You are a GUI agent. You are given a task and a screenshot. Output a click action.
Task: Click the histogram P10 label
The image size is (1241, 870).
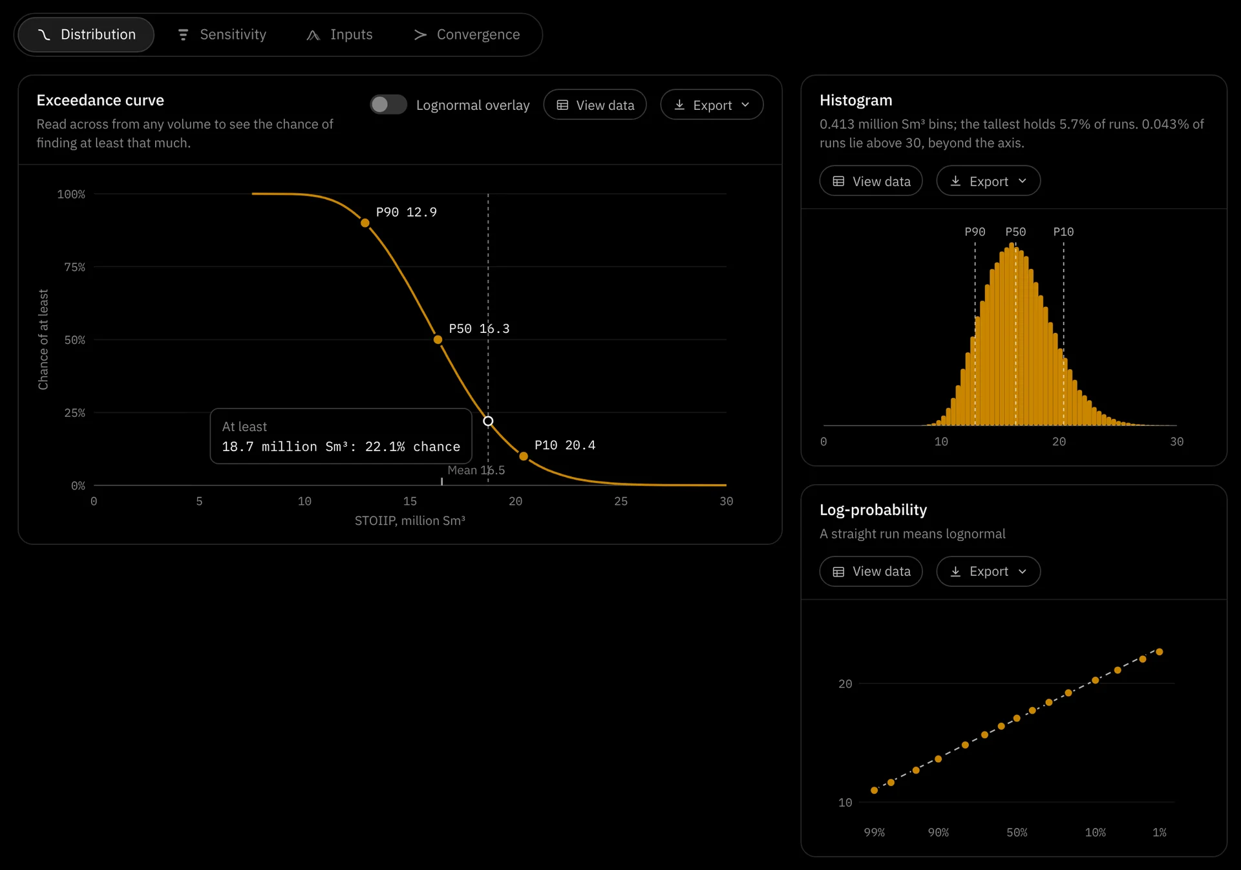click(x=1063, y=232)
